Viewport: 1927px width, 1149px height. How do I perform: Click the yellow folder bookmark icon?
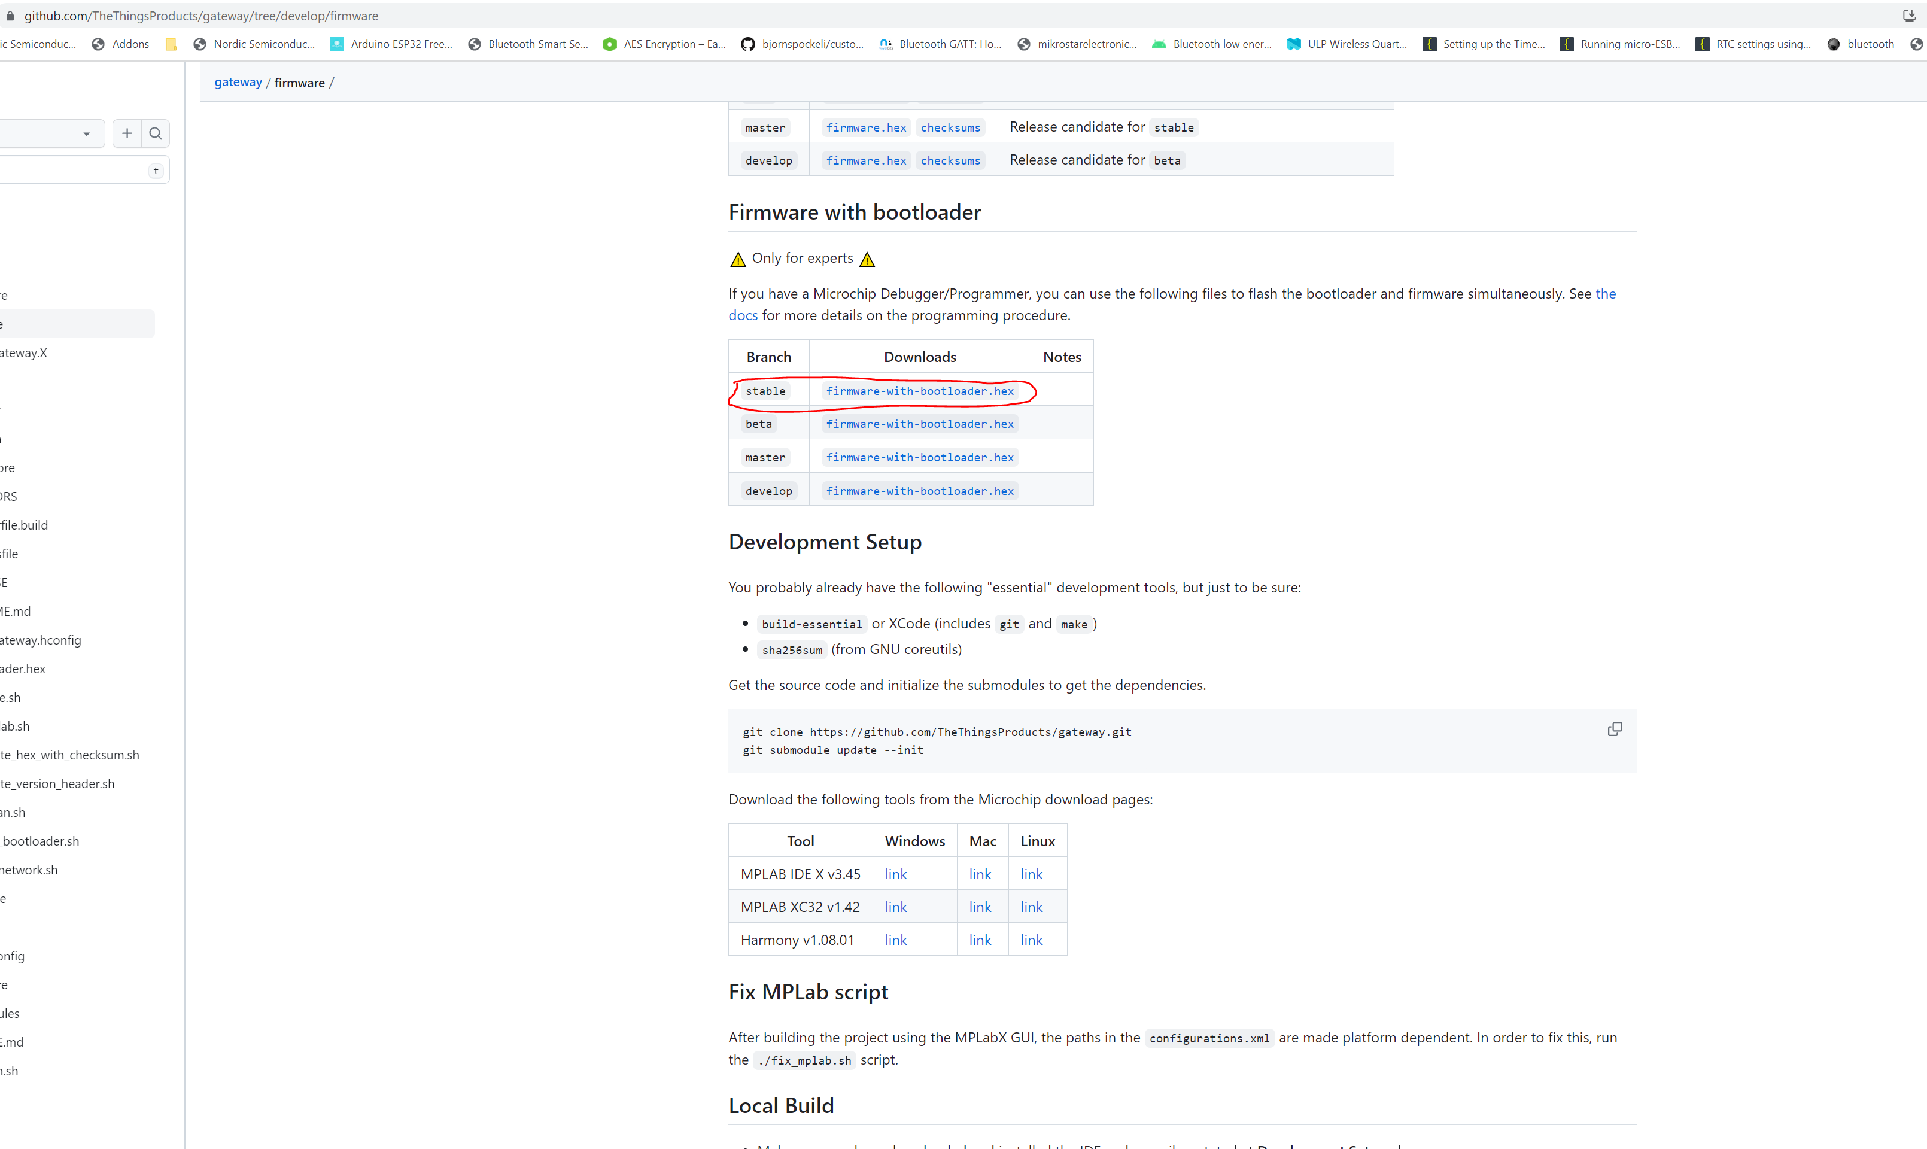click(171, 44)
